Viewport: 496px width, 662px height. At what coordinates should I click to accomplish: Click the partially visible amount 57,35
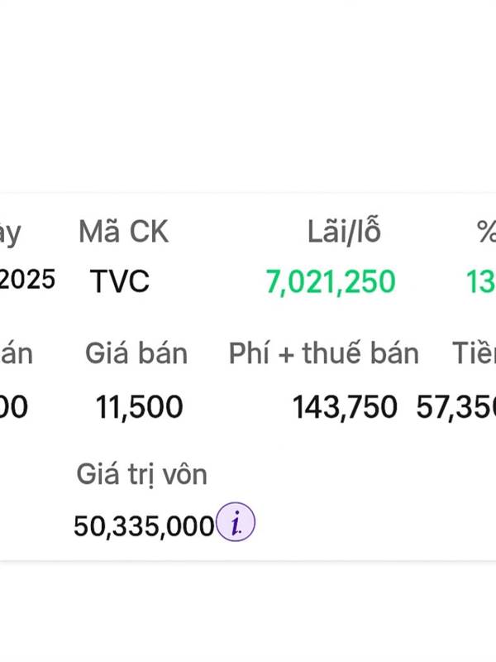pyautogui.click(x=455, y=407)
